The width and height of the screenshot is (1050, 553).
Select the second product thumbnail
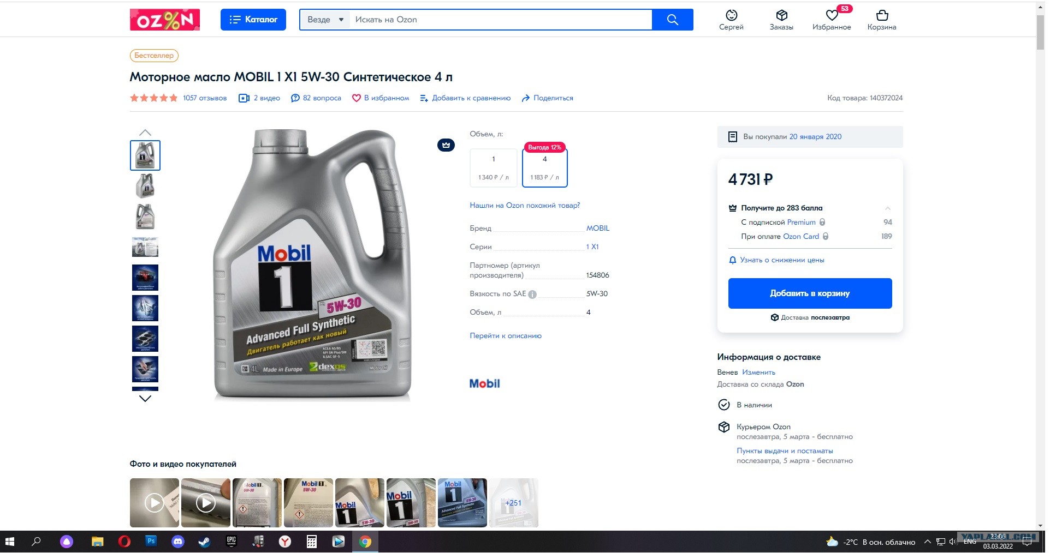[x=145, y=186]
